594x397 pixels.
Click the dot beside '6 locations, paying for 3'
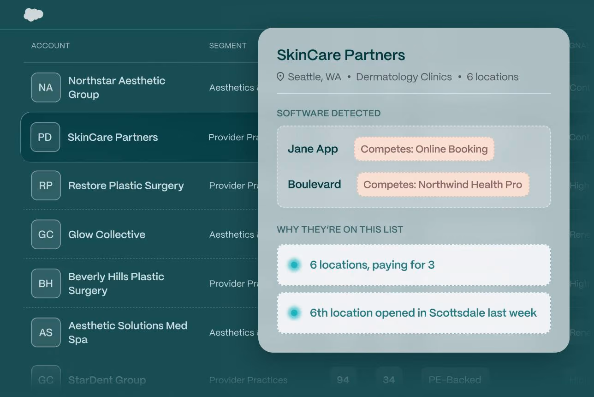click(294, 265)
